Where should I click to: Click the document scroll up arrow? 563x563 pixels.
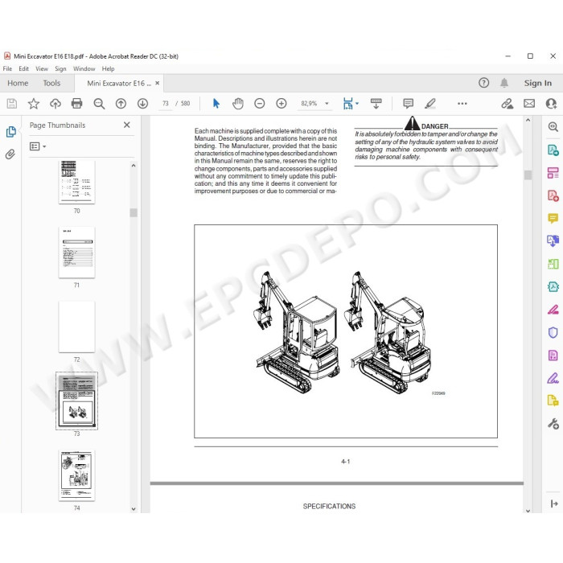tap(528, 121)
